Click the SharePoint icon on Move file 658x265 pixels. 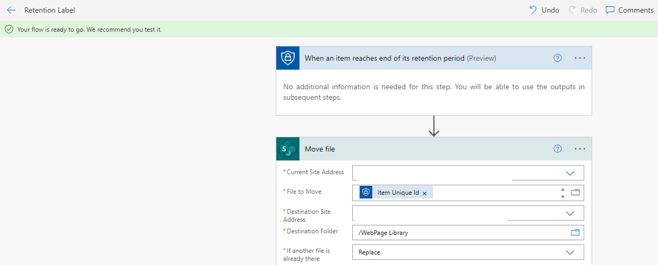(x=288, y=149)
